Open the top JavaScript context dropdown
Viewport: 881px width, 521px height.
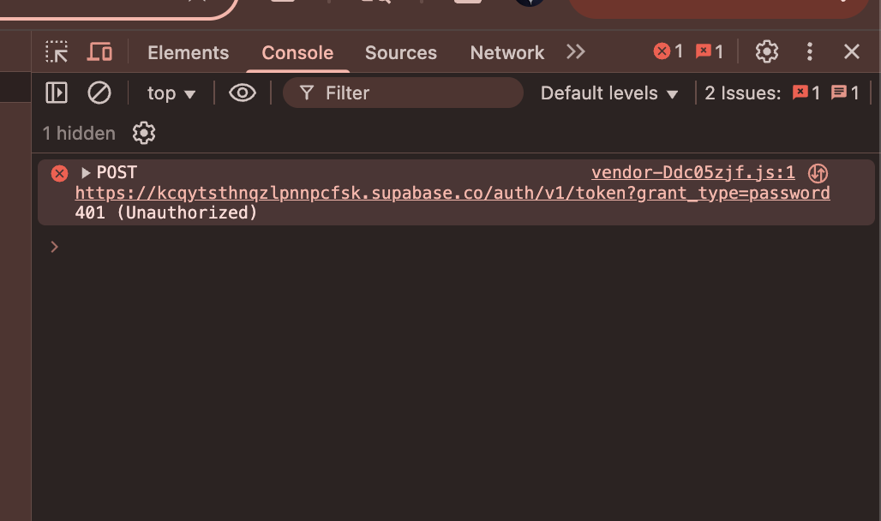[171, 93]
